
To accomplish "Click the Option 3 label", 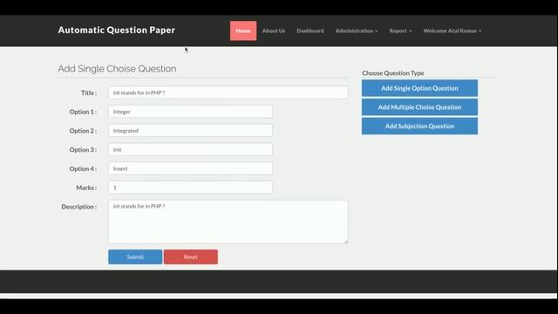I will click(x=83, y=150).
